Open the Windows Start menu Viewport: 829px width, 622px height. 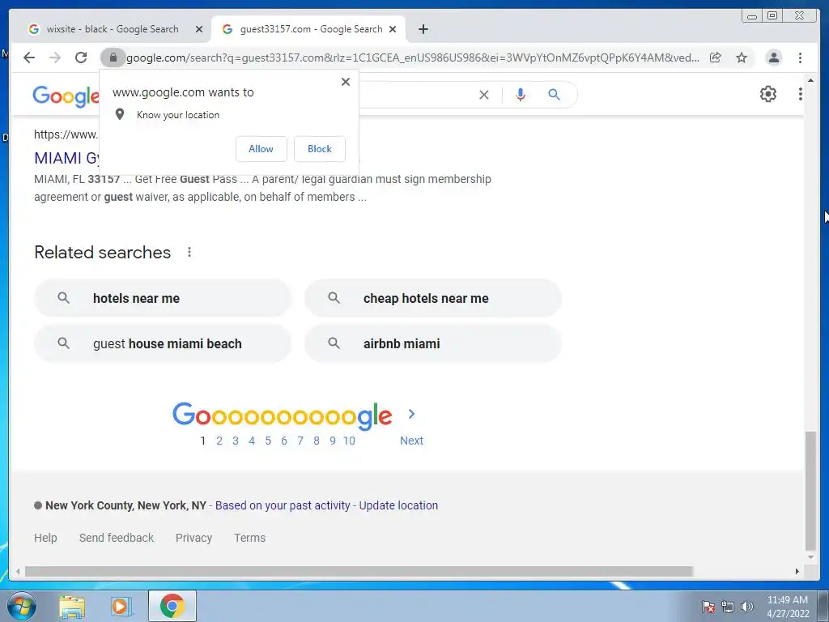coord(22,606)
